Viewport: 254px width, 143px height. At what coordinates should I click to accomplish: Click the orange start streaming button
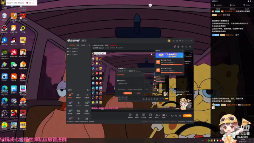point(187,116)
